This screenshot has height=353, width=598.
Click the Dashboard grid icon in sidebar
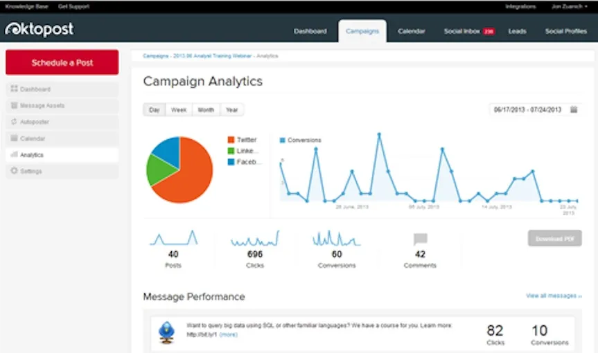click(x=14, y=89)
